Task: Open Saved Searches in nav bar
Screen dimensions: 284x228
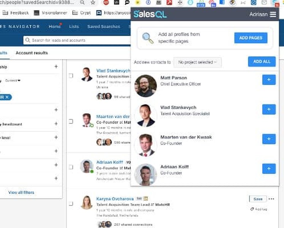Action: click(x=104, y=27)
